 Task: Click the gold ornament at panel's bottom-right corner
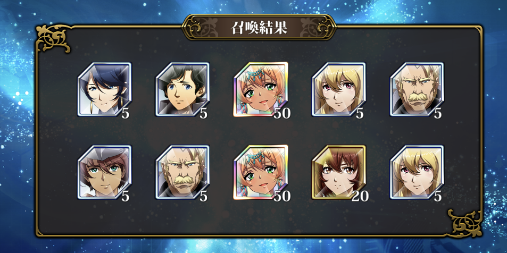[464, 223]
